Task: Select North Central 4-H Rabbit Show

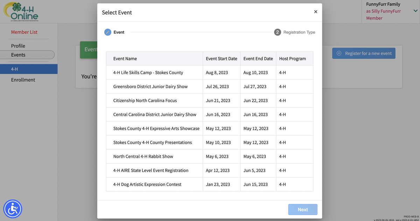Action: tap(142, 156)
